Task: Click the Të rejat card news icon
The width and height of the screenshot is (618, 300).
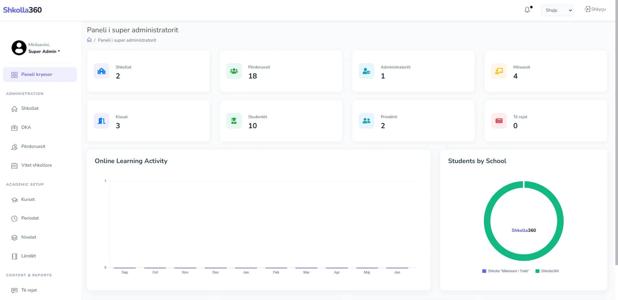Action: click(x=499, y=121)
